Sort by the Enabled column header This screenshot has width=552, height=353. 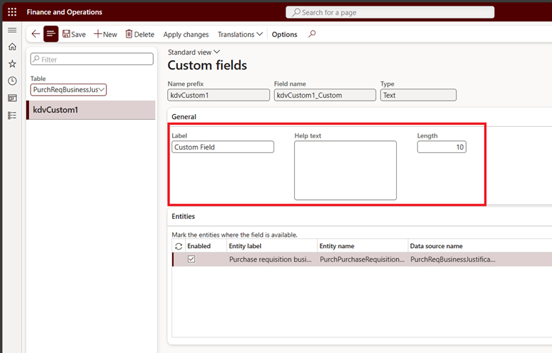point(199,246)
